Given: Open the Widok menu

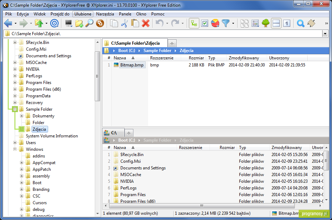Looking at the screenshot, I should (40, 14).
